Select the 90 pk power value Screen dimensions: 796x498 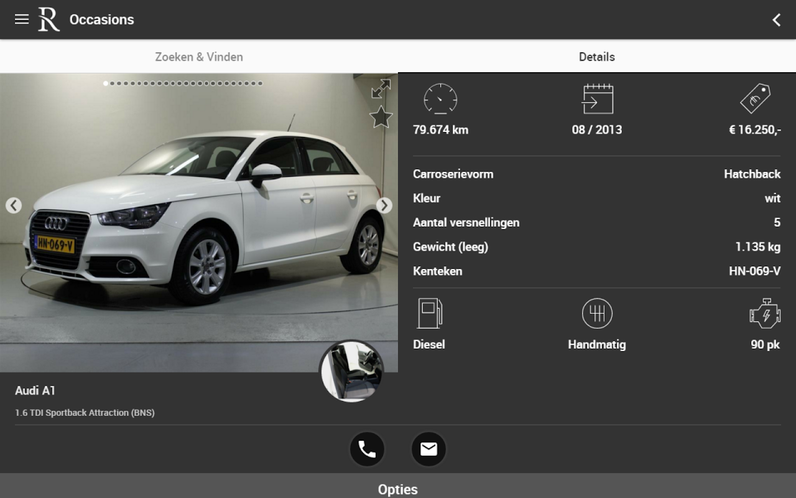point(765,345)
